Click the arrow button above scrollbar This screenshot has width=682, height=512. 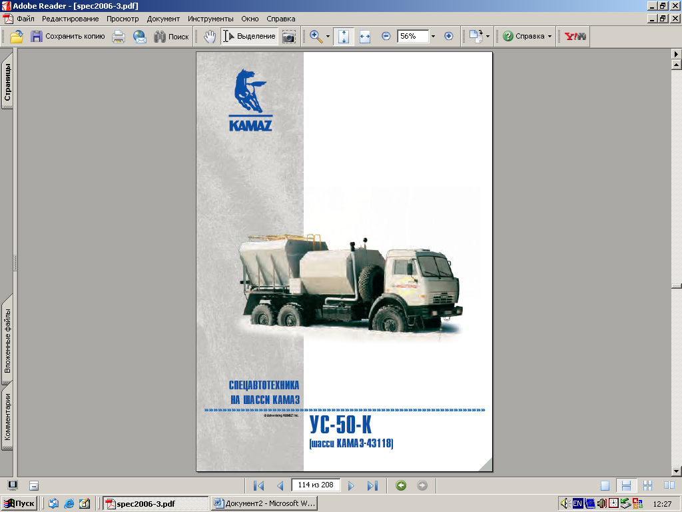click(676, 54)
